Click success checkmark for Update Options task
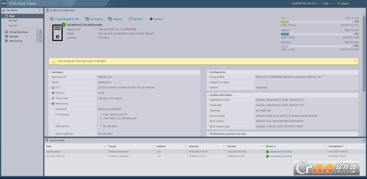 click(x=268, y=152)
